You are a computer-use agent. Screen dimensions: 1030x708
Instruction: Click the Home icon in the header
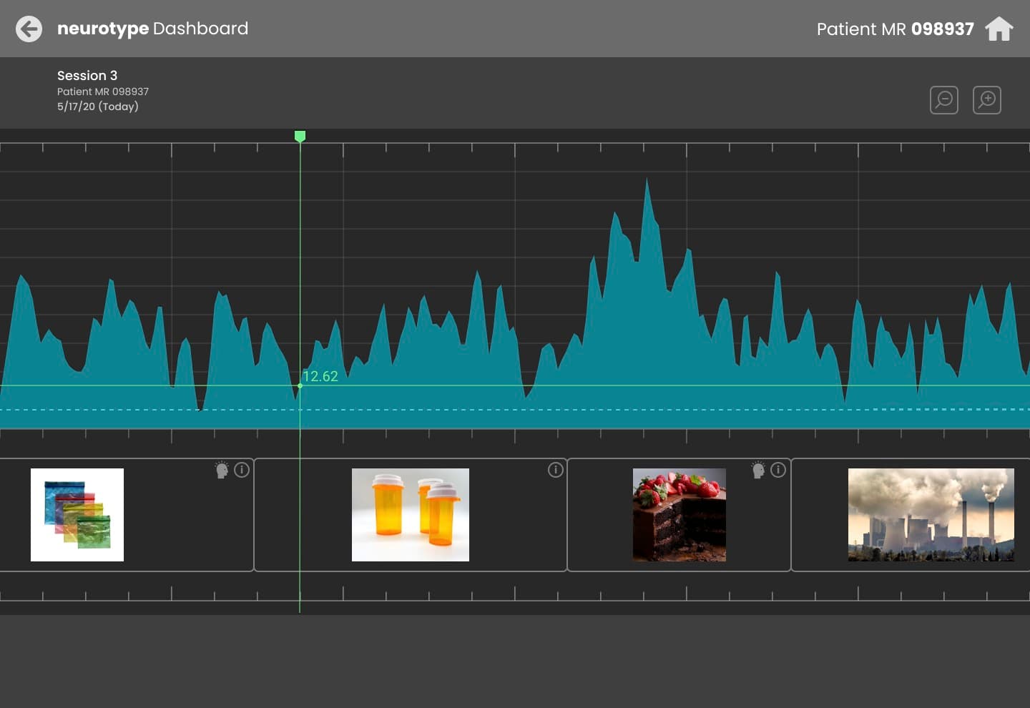[999, 29]
